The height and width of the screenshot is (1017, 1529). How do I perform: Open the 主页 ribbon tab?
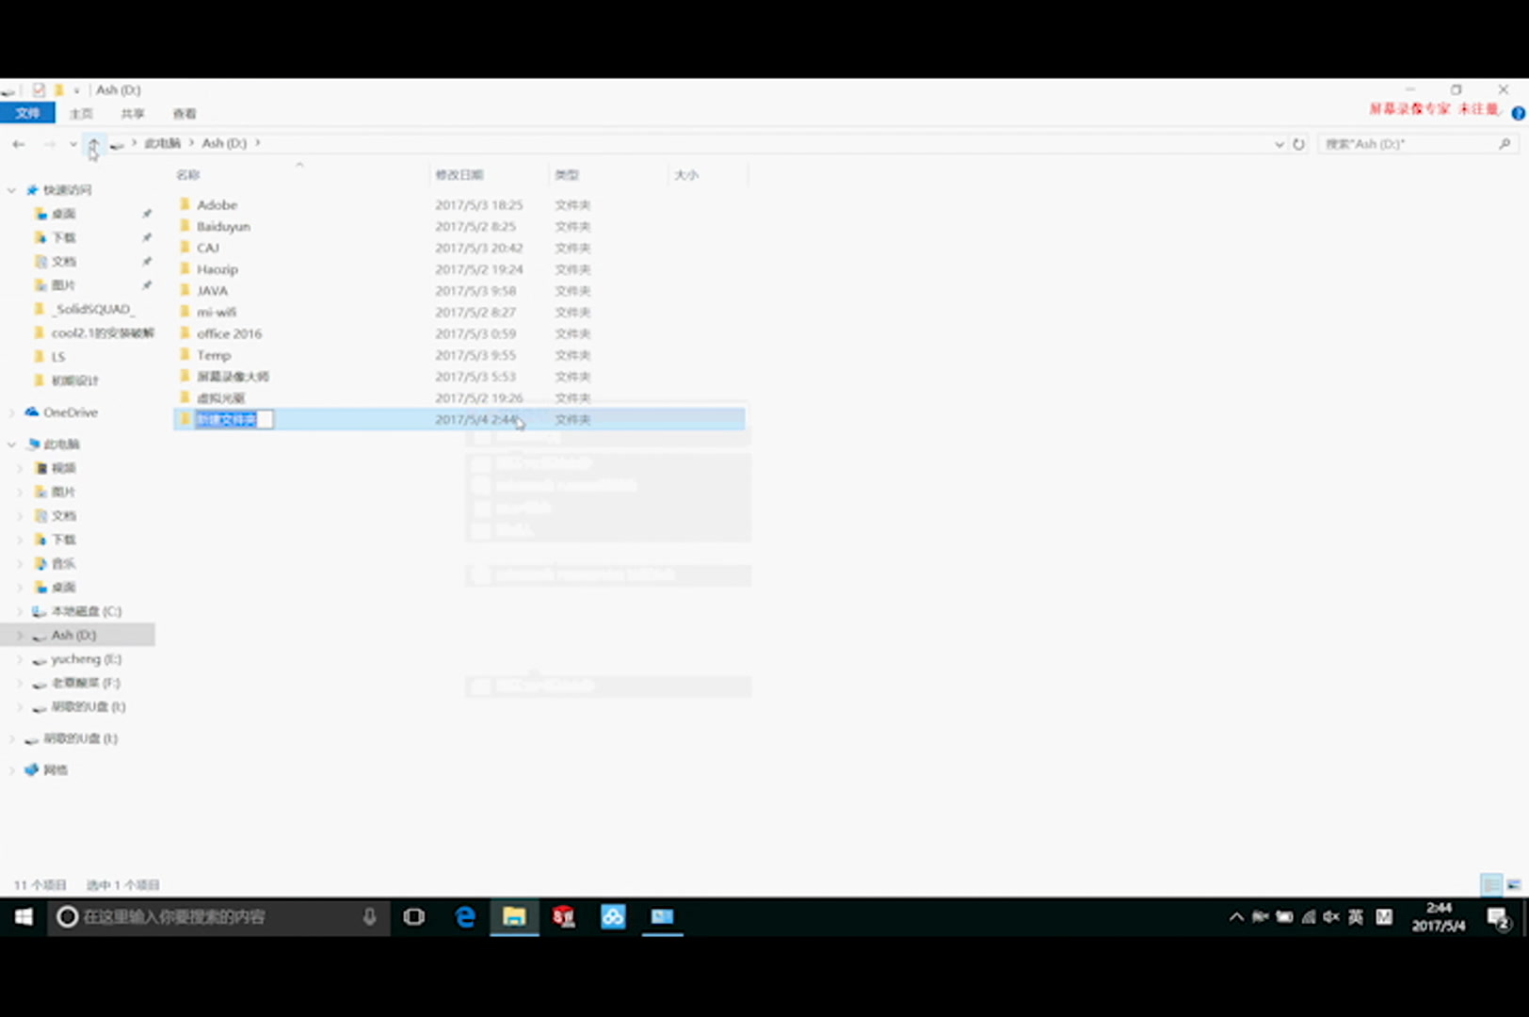tap(81, 113)
